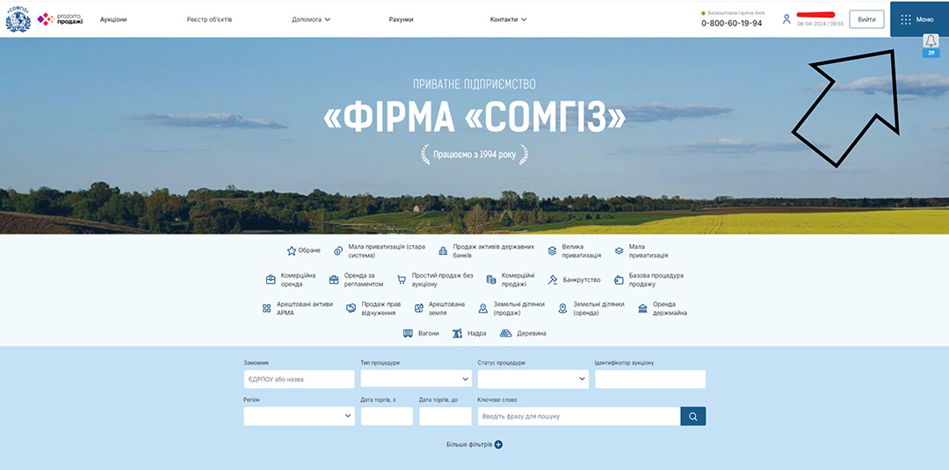Screen dimensions: 949x470
Task: Select Оренда держмайна category
Action: tap(663, 308)
